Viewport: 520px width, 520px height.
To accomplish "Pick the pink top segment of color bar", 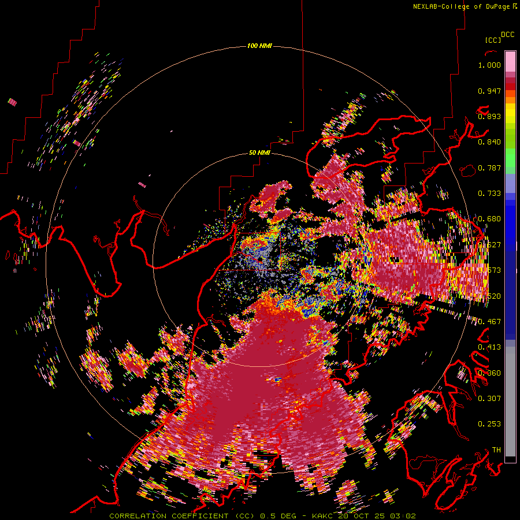I will [510, 61].
